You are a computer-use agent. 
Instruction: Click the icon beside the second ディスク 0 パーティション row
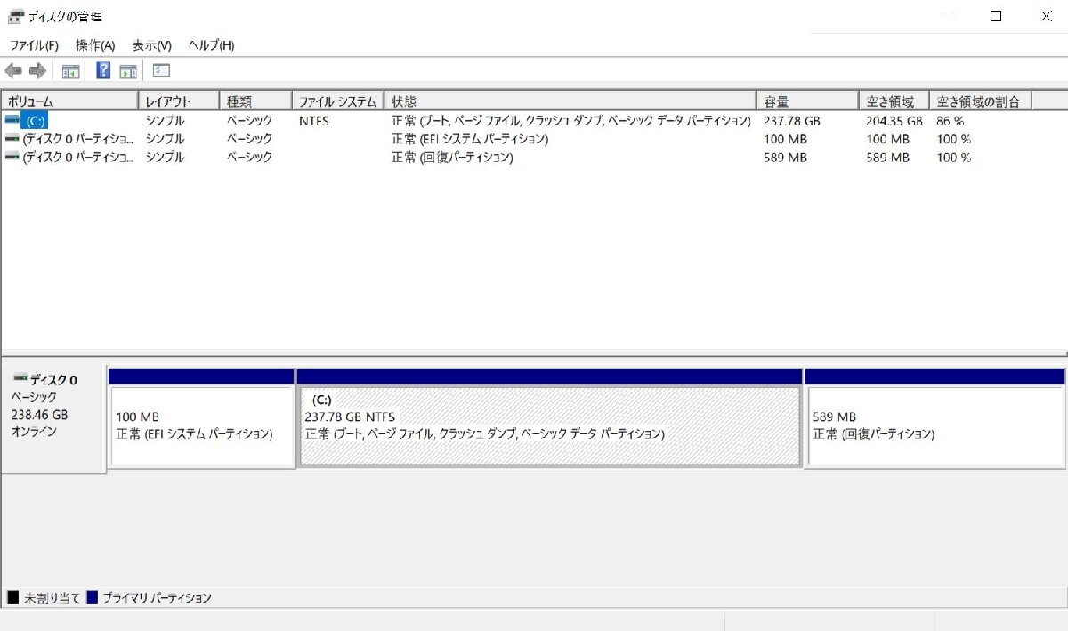pyautogui.click(x=12, y=158)
